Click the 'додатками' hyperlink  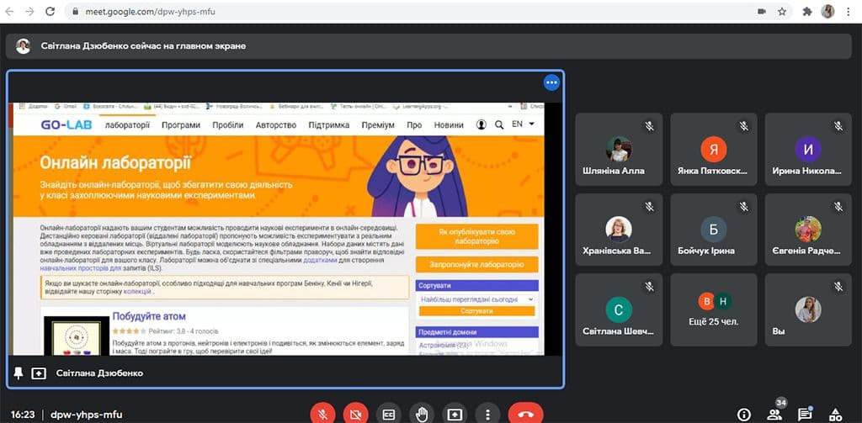point(320,261)
